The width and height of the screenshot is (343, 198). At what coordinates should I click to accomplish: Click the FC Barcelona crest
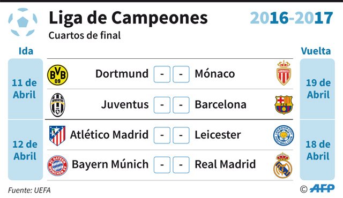[284, 105]
